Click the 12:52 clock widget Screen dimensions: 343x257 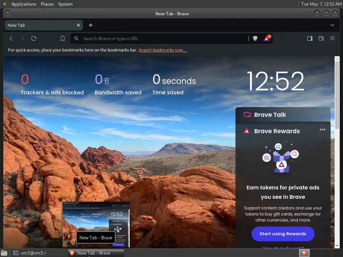pyautogui.click(x=276, y=81)
